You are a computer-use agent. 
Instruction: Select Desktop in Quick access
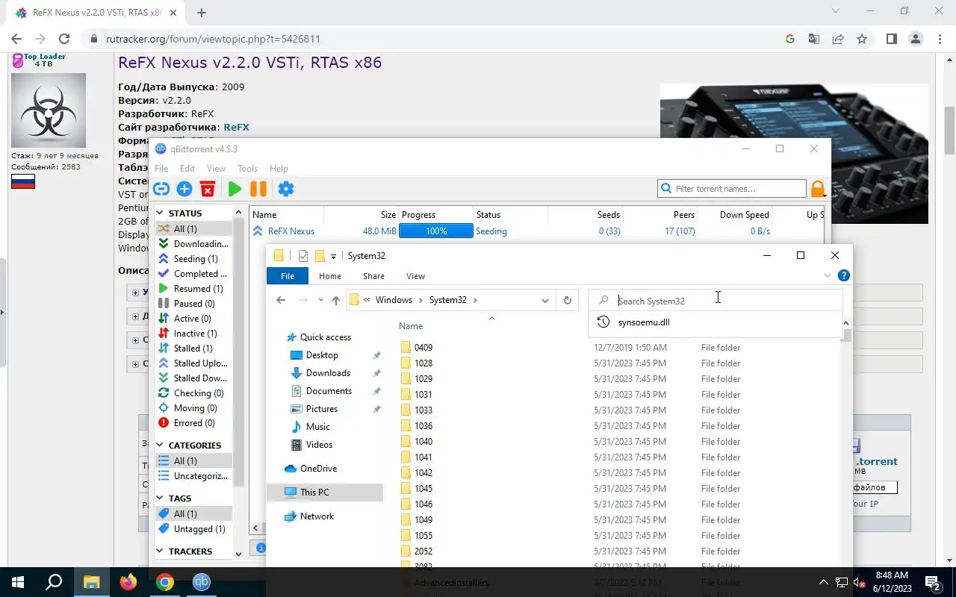point(322,355)
